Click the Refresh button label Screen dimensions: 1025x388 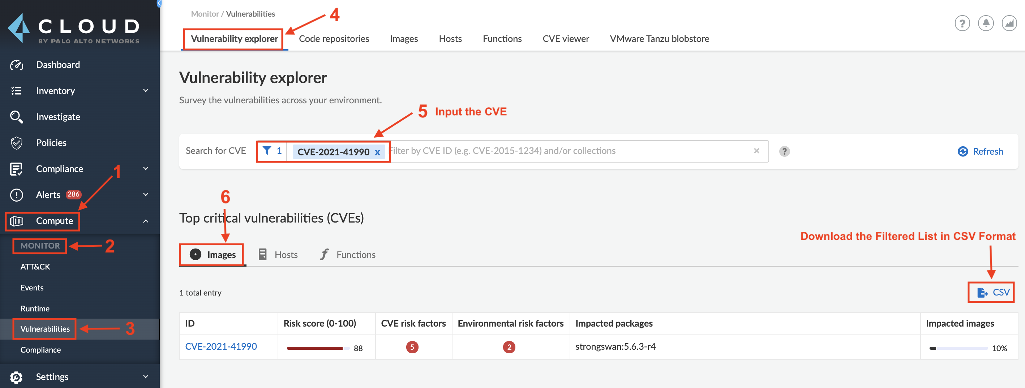[x=988, y=151]
